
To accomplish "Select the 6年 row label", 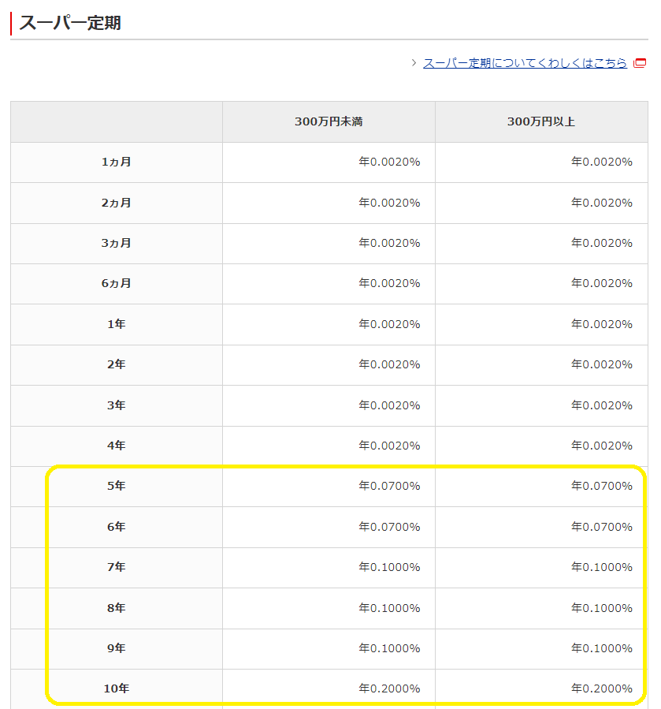I will (116, 527).
